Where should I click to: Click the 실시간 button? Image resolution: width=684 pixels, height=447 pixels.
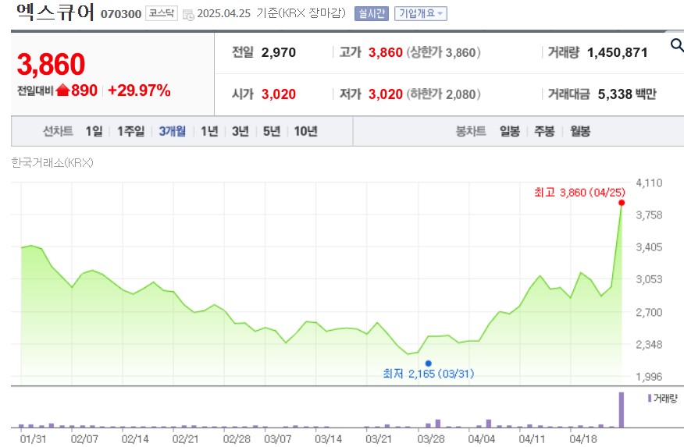pos(371,13)
